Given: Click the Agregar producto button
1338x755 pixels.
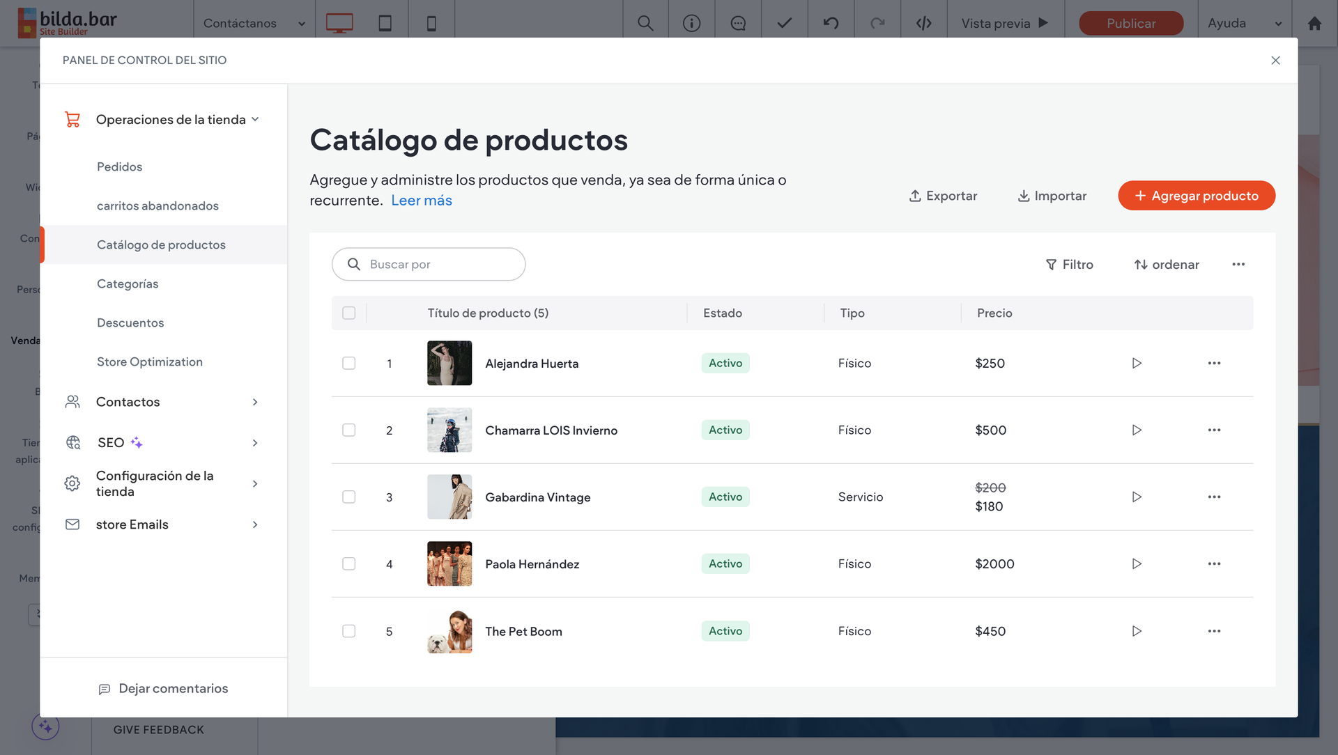Looking at the screenshot, I should (x=1197, y=196).
